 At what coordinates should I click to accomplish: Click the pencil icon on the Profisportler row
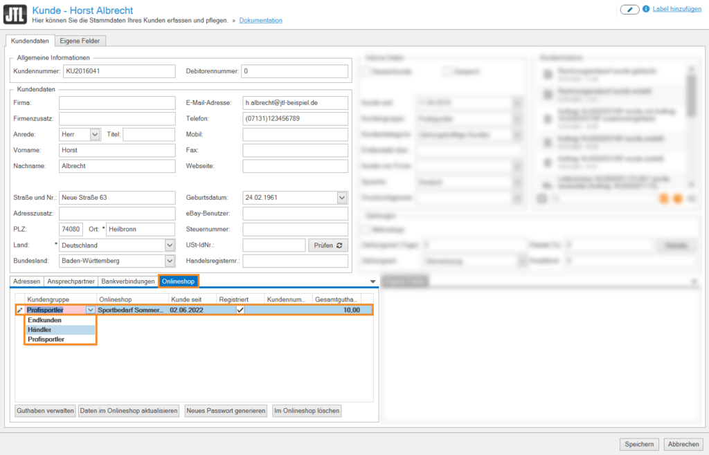pyautogui.click(x=19, y=310)
